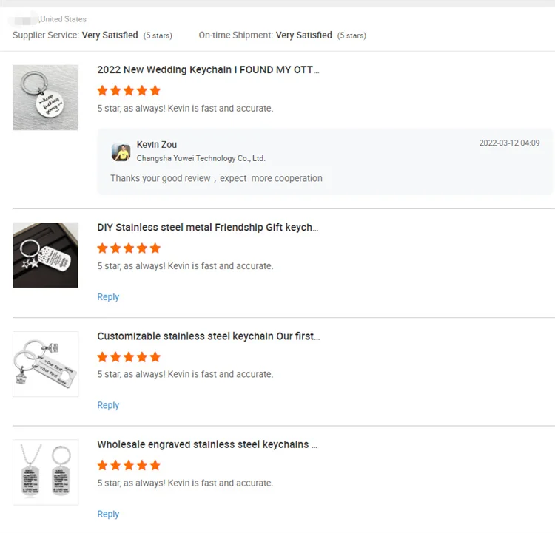Open the DIY Friendship Gift keychain thumbnail
This screenshot has width=555, height=533.
tap(45, 255)
